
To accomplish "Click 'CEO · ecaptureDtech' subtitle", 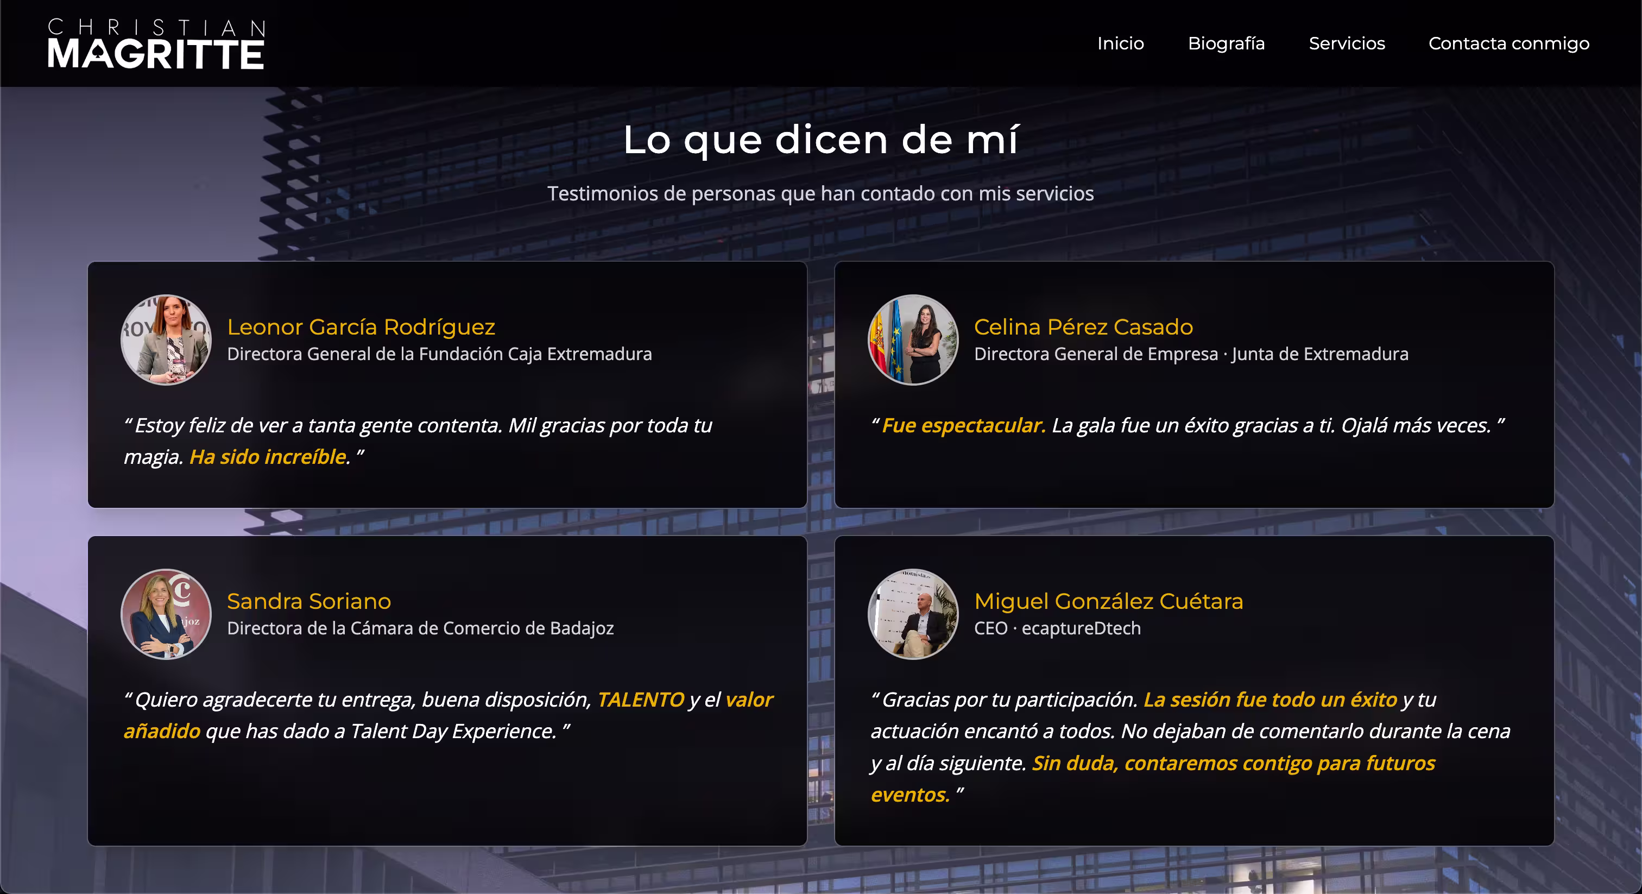I will (1057, 628).
